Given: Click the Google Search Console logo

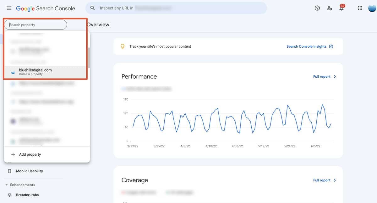Looking at the screenshot, I should pyautogui.click(x=46, y=8).
